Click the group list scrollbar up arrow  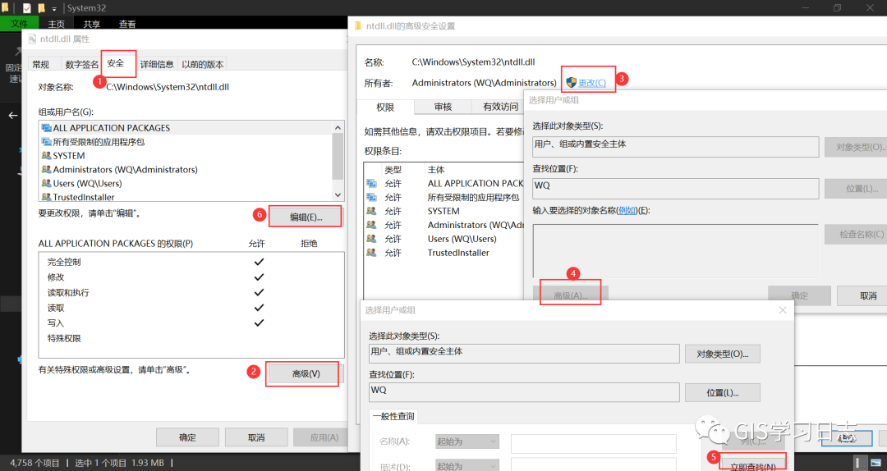(x=338, y=128)
